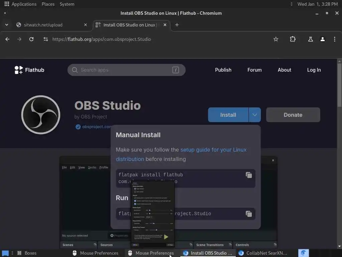
Task: Click the OBS Studio app logo
Action: tap(41, 115)
